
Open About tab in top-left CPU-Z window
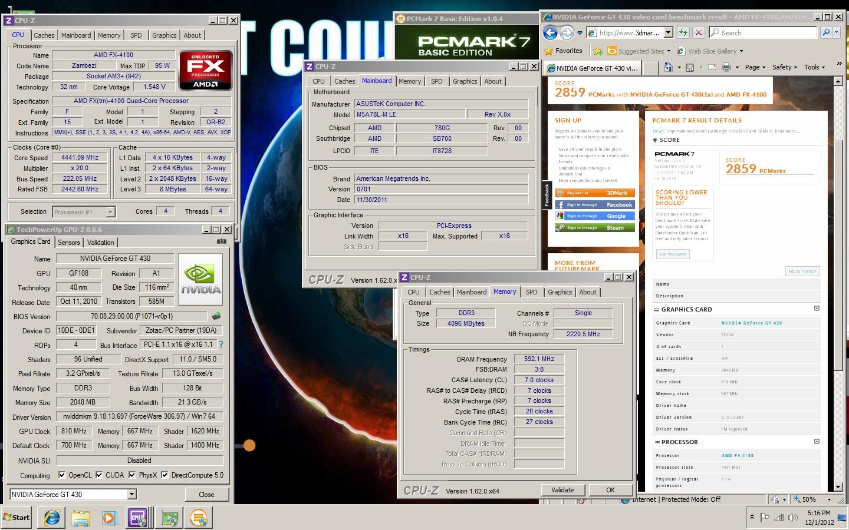click(192, 35)
